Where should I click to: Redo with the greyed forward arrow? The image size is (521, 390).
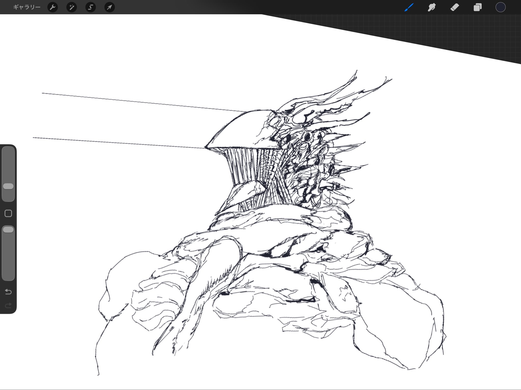click(x=8, y=305)
